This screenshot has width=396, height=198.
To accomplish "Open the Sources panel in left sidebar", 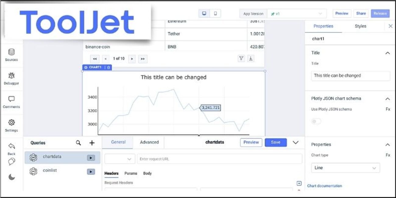I will tap(11, 55).
